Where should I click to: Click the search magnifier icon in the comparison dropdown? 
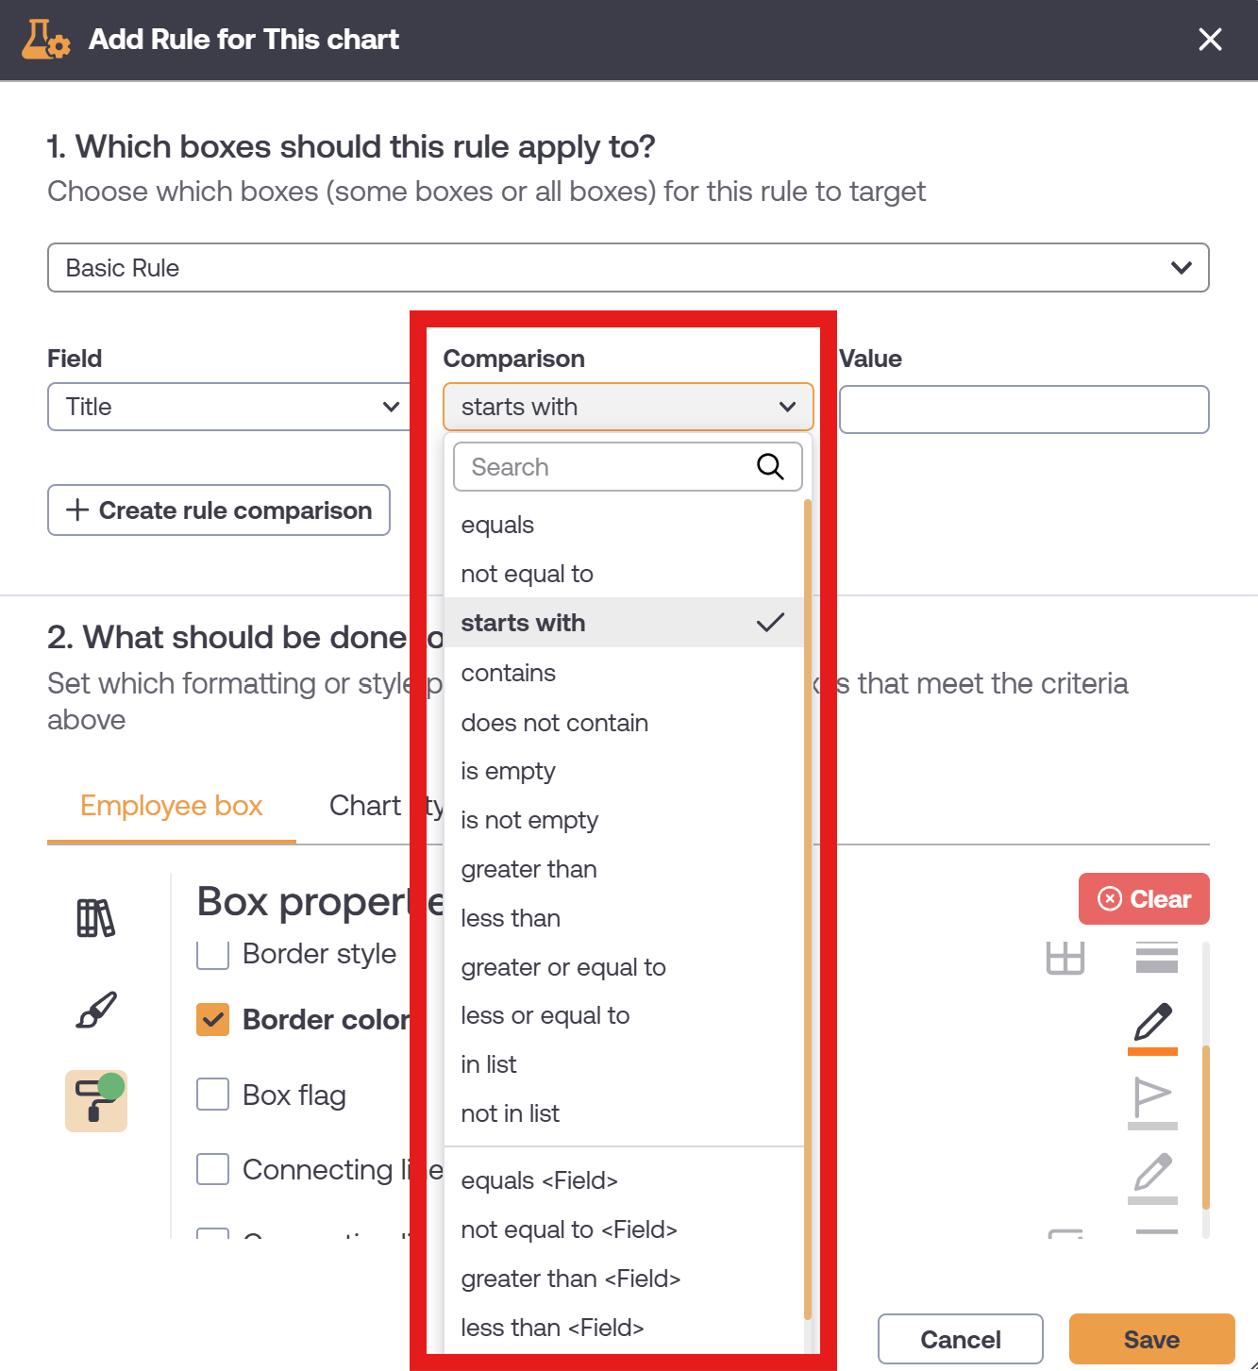(770, 467)
